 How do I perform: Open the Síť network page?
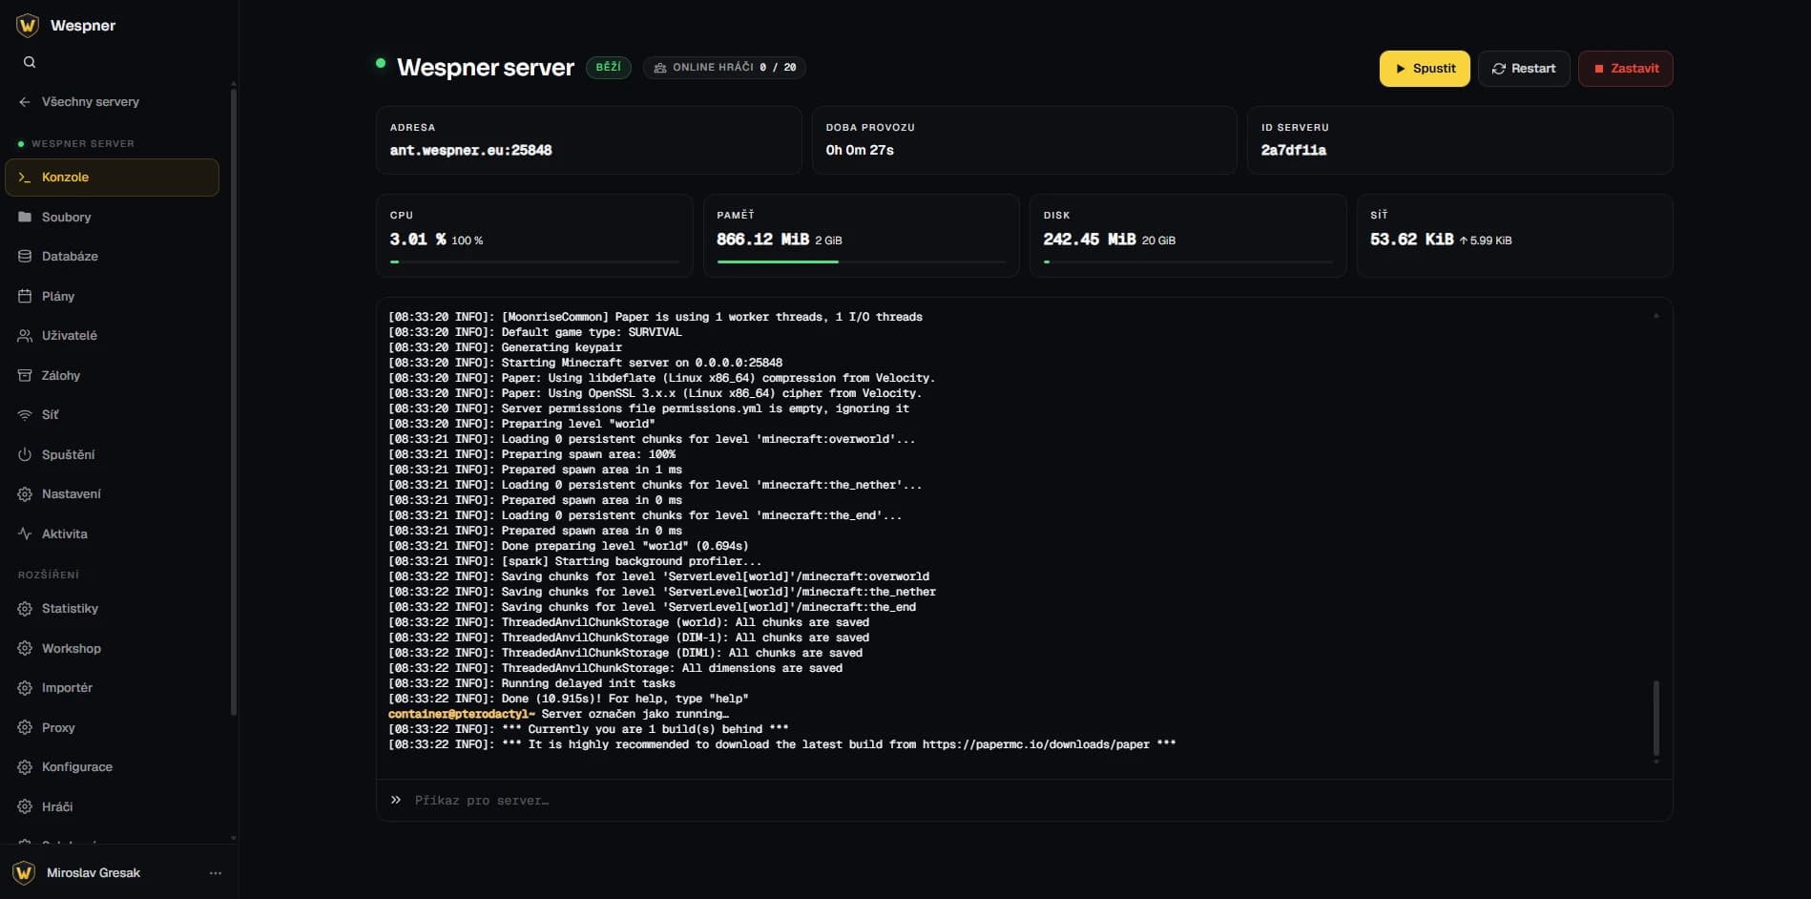112,415
